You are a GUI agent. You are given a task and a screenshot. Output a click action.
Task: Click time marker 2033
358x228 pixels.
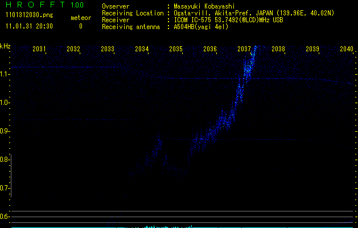[x=108, y=48]
